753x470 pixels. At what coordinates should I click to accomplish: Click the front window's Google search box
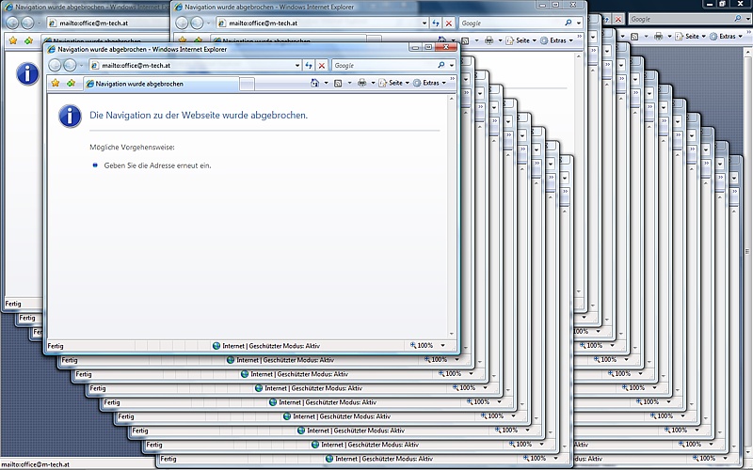tap(384, 65)
